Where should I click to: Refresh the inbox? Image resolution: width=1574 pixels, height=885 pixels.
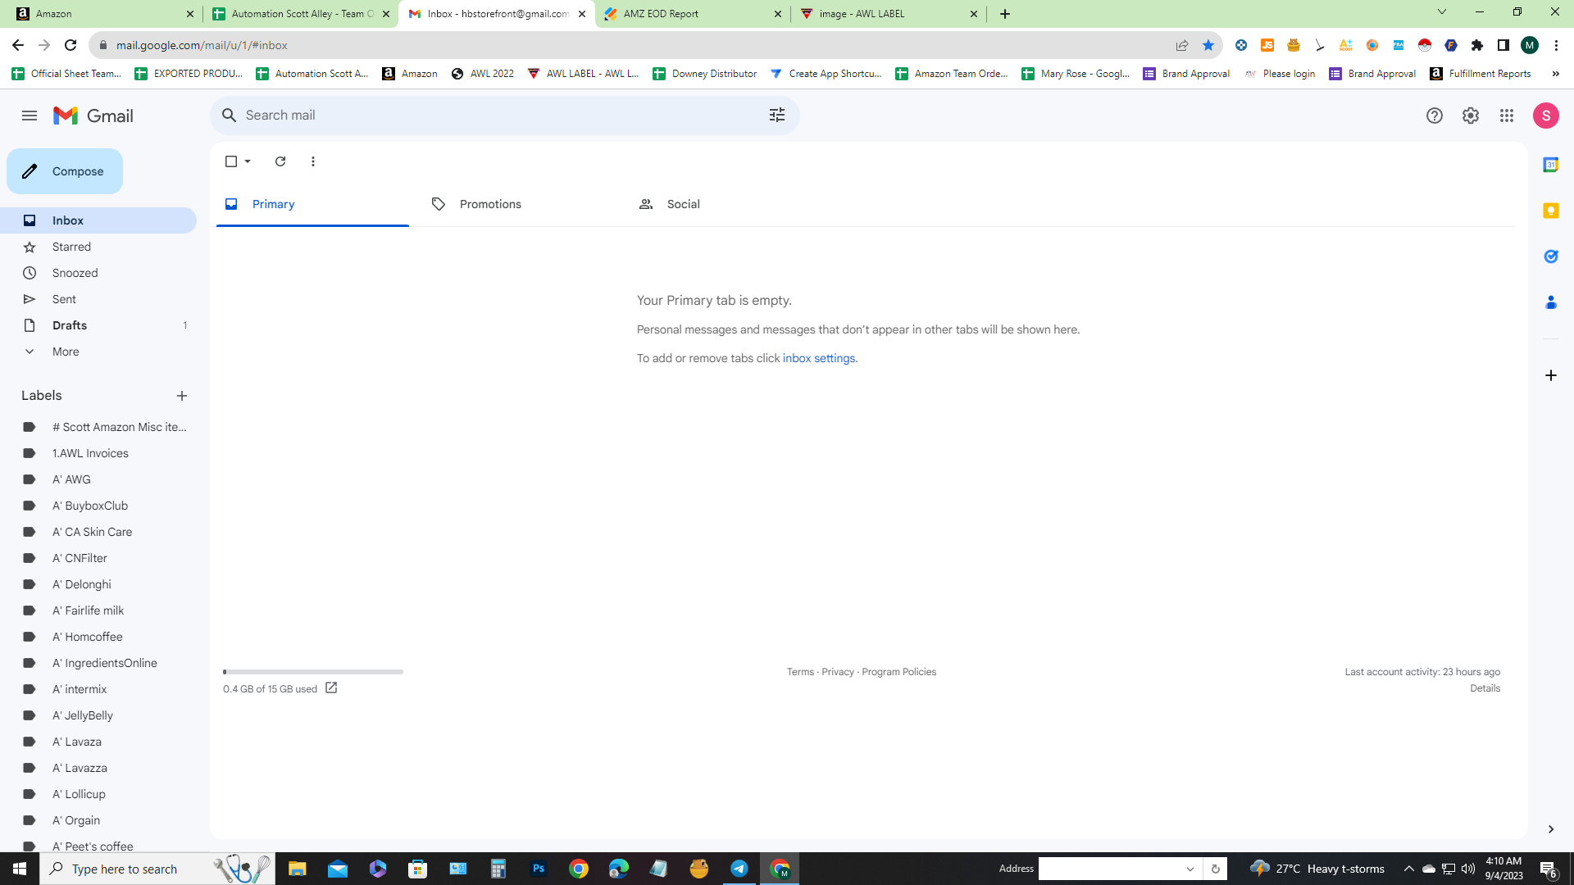280,161
